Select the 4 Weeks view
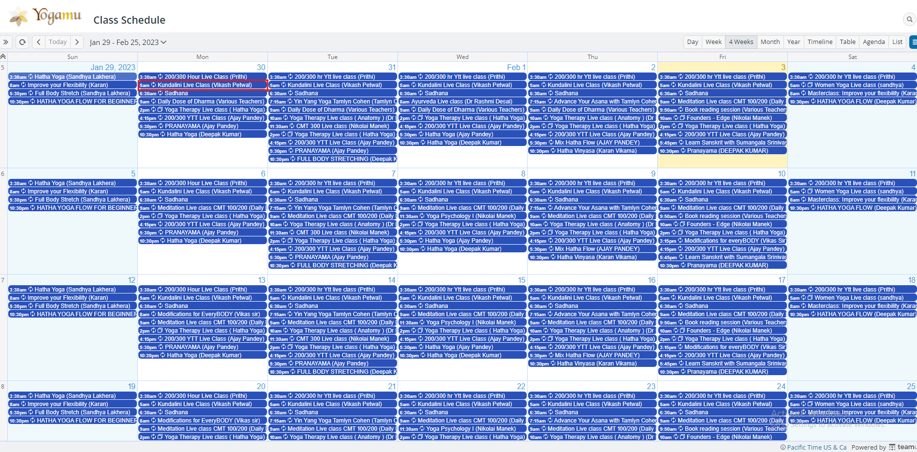Screen dimensions: 917x452 pyautogui.click(x=741, y=42)
